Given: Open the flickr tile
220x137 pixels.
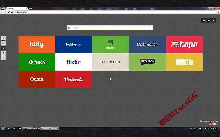Looking at the screenshot, I should click(x=74, y=62).
